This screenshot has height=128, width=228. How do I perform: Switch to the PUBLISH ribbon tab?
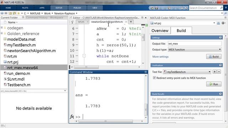[x=77, y=8]
